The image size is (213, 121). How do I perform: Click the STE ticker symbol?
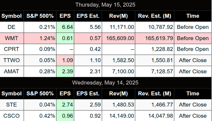click(x=11, y=105)
